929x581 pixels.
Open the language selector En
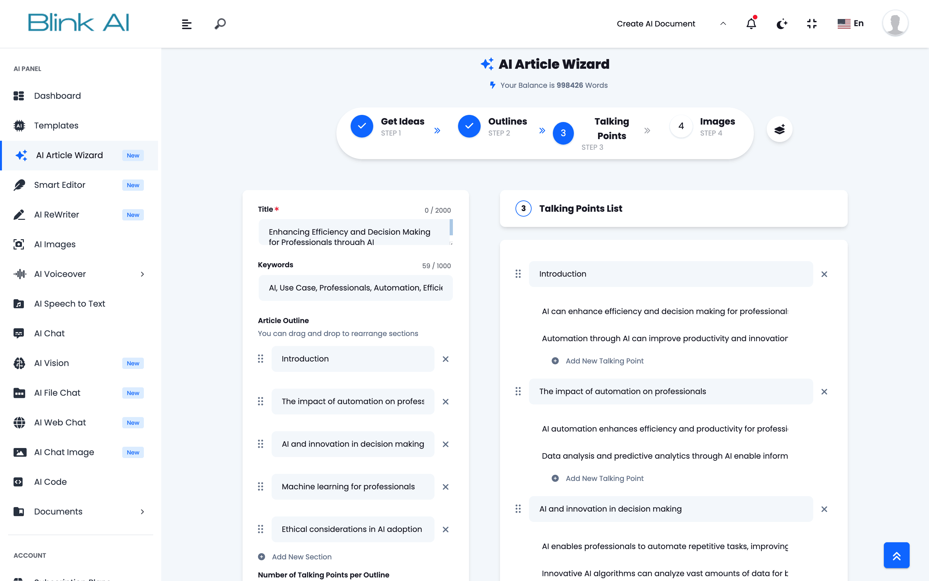pos(851,24)
